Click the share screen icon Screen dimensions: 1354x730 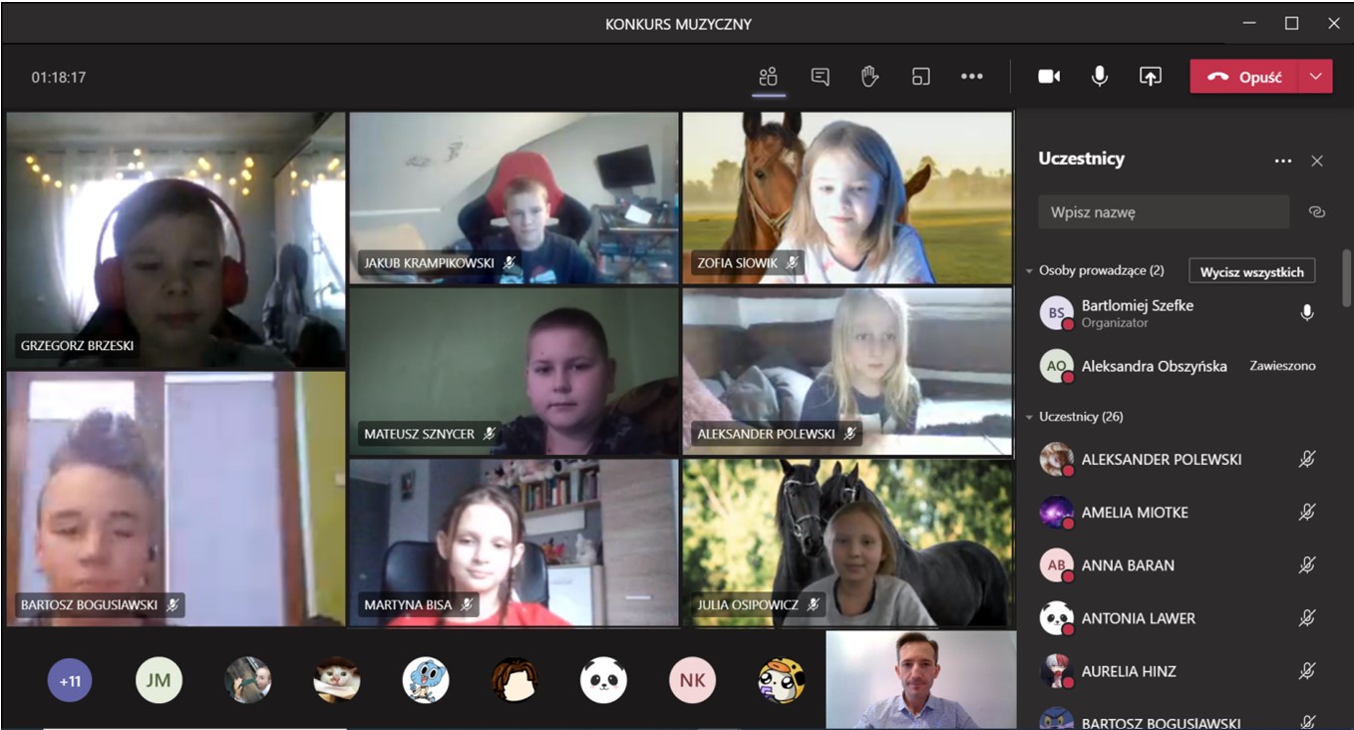(1150, 77)
